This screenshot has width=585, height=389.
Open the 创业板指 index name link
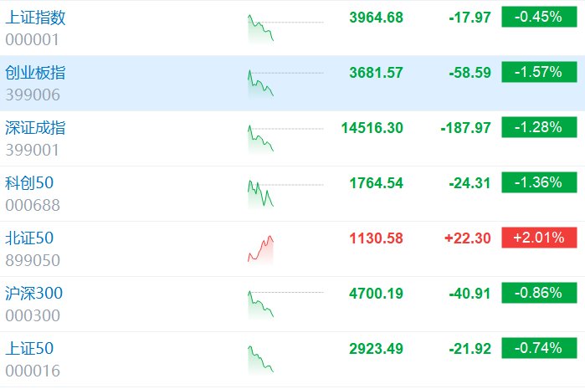(35, 72)
